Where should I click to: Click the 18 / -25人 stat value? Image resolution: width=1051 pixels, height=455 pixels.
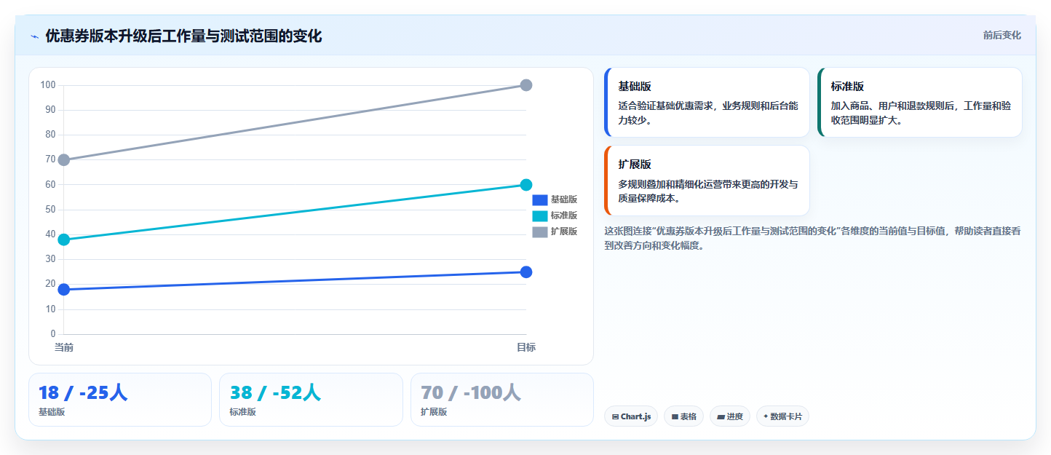(x=83, y=393)
